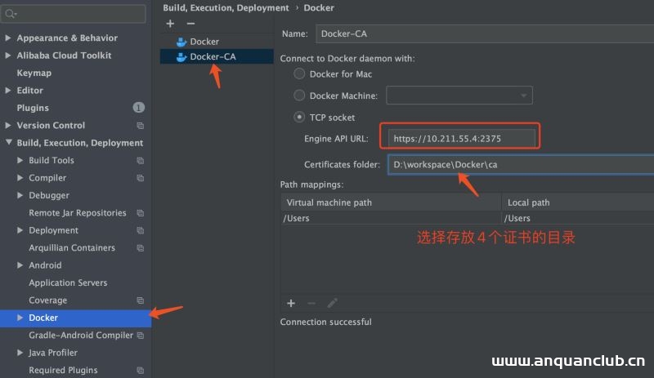This screenshot has height=378, width=654.
Task: Open Coverage settings
Action: coord(48,300)
